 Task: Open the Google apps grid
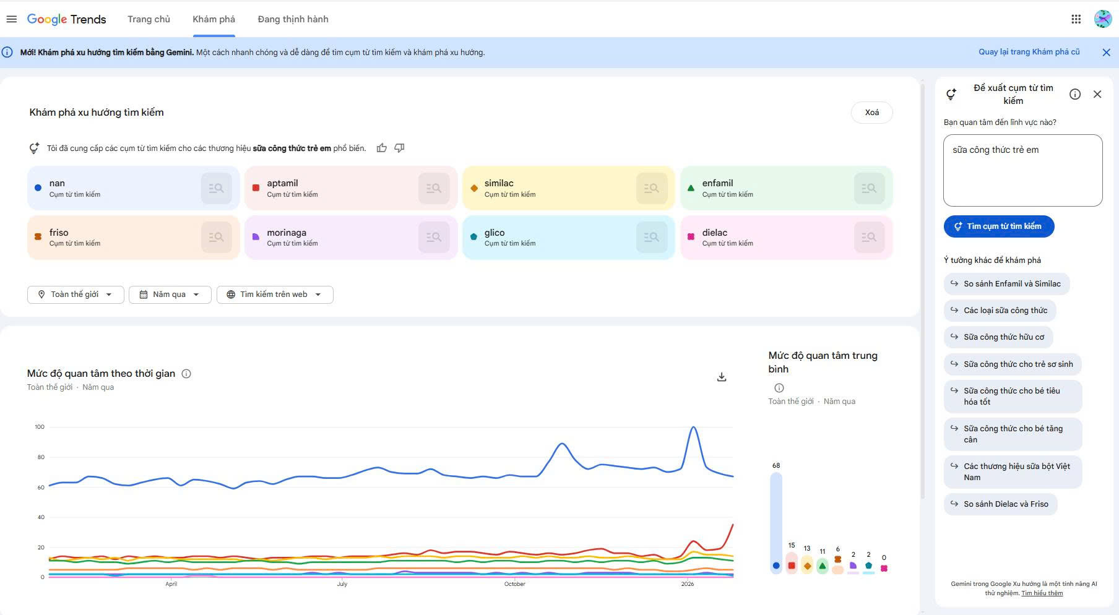tap(1076, 19)
